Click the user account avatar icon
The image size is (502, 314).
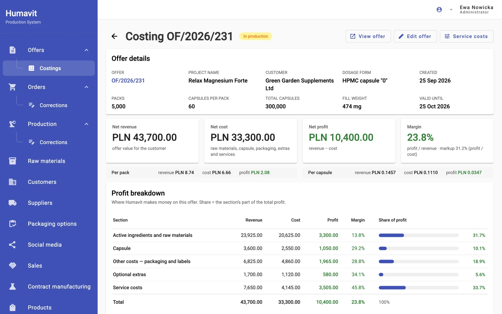click(x=439, y=10)
